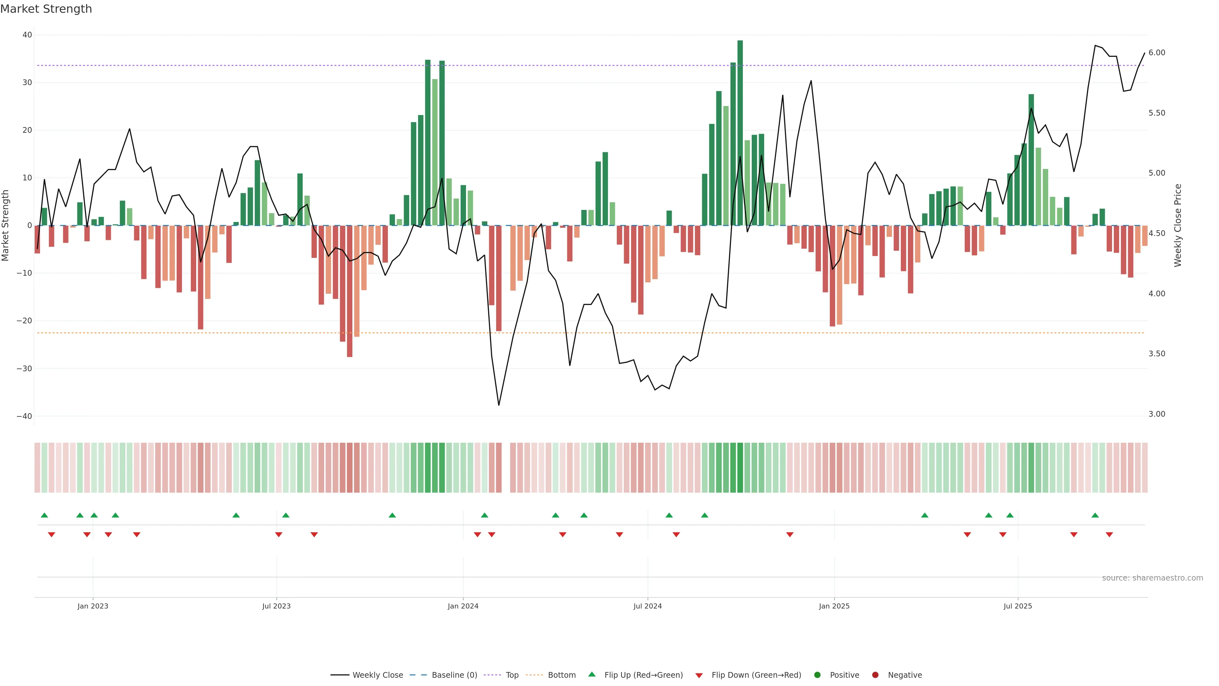
Task: Click the 6.00 price axis tick label
Action: (x=1156, y=52)
